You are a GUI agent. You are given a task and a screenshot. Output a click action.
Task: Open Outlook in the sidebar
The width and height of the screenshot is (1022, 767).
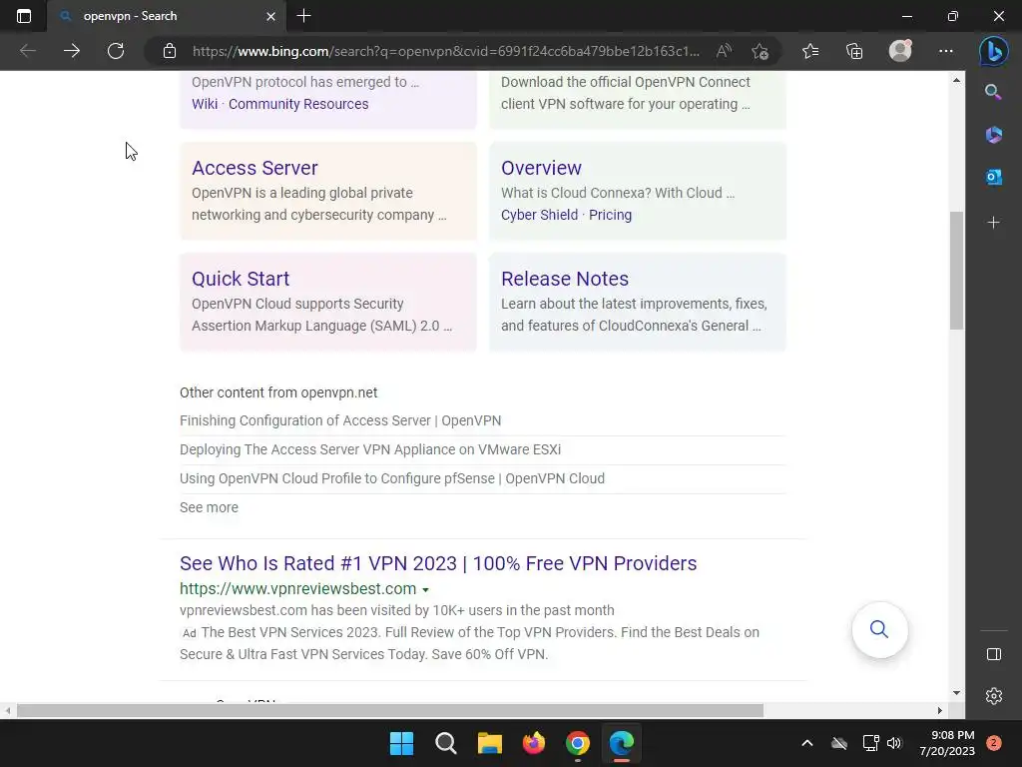[993, 177]
